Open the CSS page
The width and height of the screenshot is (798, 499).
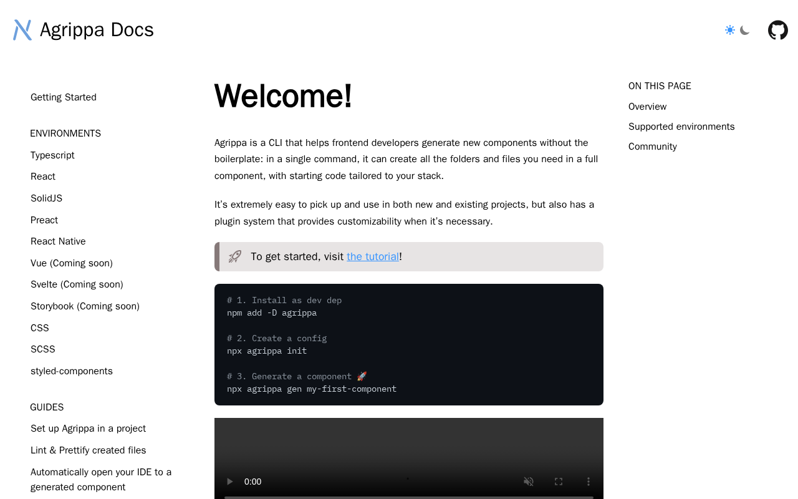(40, 328)
